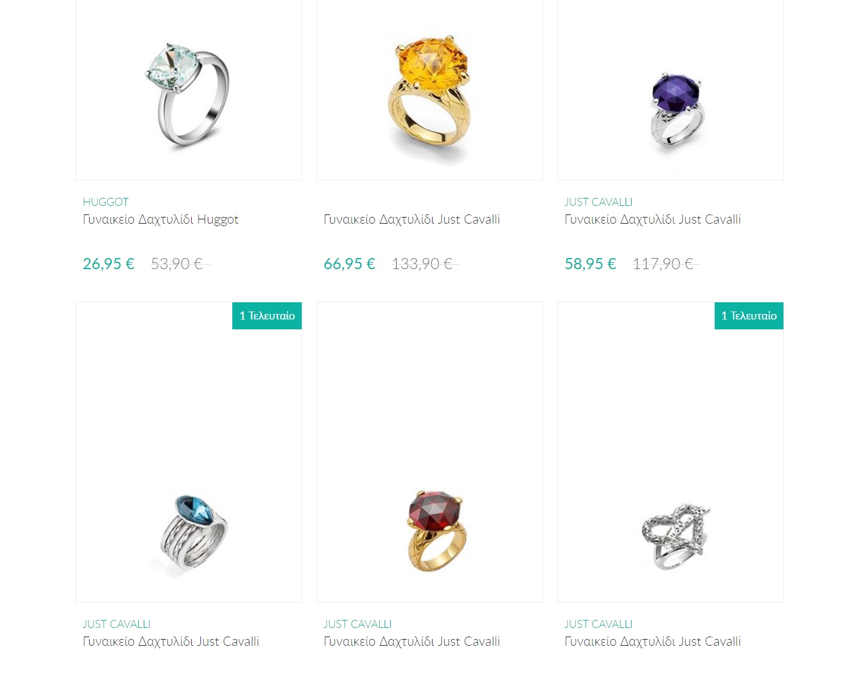Open the red stone gold ring image
The width and height of the screenshot is (856, 698).
[x=430, y=452]
